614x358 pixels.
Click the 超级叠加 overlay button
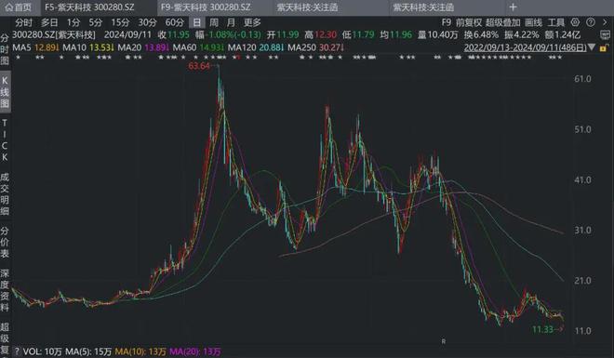pos(502,22)
